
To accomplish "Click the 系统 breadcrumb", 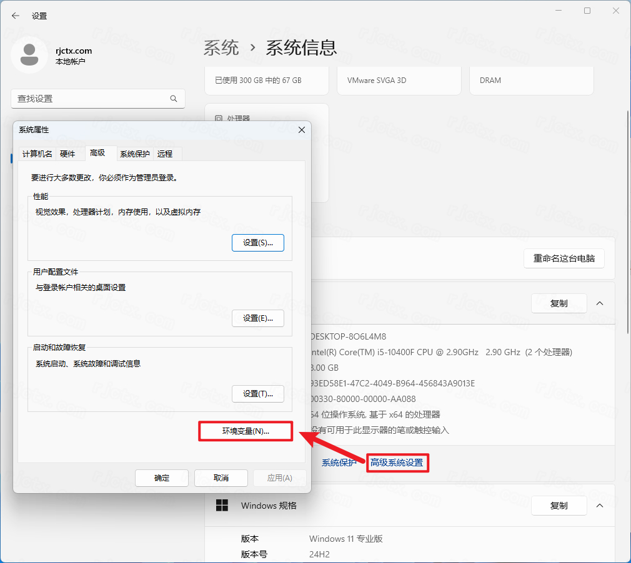I will coord(221,47).
